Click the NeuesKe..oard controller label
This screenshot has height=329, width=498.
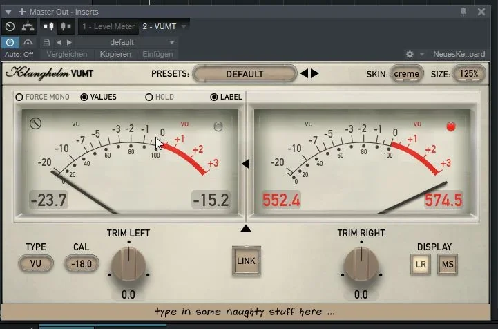tap(459, 55)
